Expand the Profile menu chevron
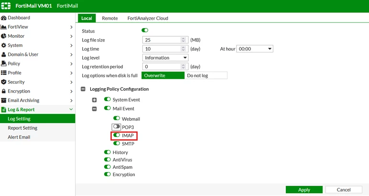 [x=71, y=73]
